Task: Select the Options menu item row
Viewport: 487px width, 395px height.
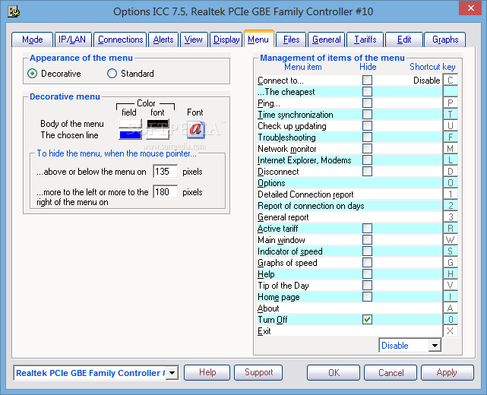Action: point(349,183)
